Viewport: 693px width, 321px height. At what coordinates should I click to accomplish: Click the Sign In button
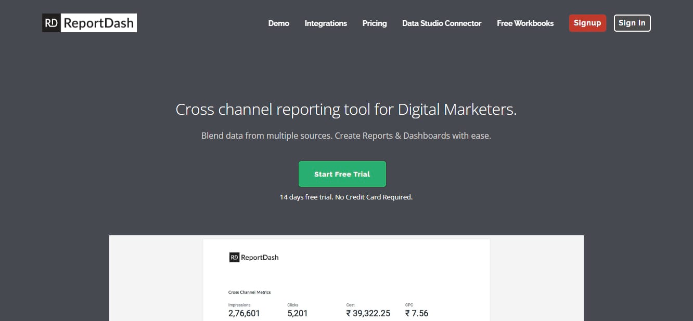tap(632, 23)
